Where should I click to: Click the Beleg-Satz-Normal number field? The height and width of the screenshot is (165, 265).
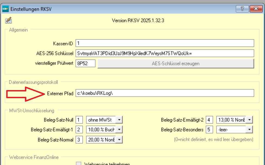coord(79,140)
